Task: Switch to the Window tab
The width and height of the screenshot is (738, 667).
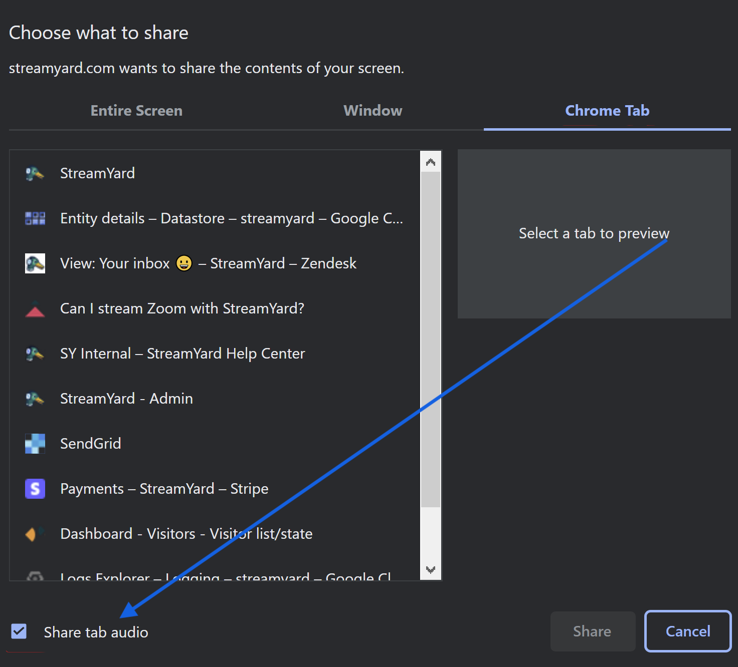Action: pos(373,111)
